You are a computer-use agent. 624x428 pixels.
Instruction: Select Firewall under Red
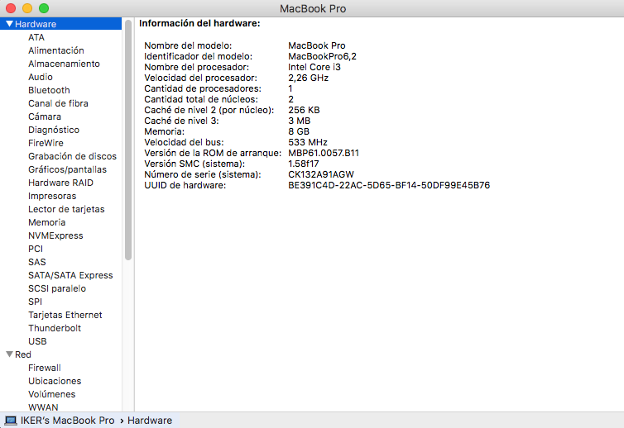coord(45,368)
